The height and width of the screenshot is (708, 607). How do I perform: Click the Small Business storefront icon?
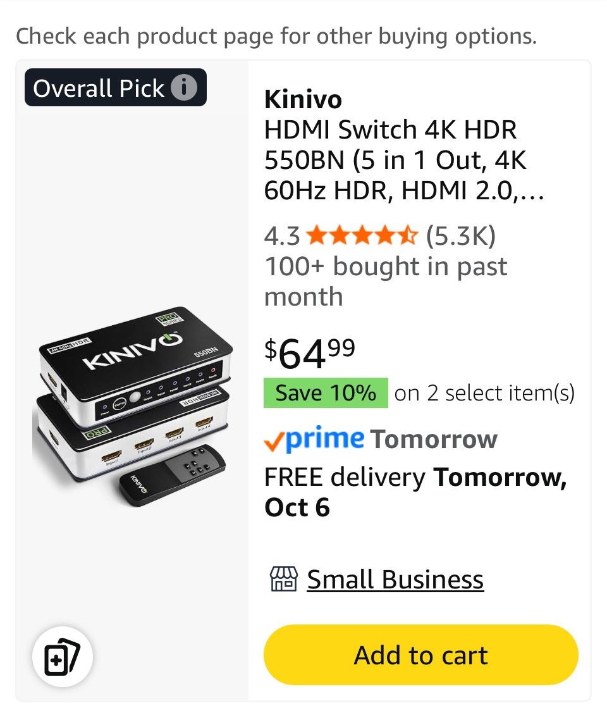[x=283, y=579]
